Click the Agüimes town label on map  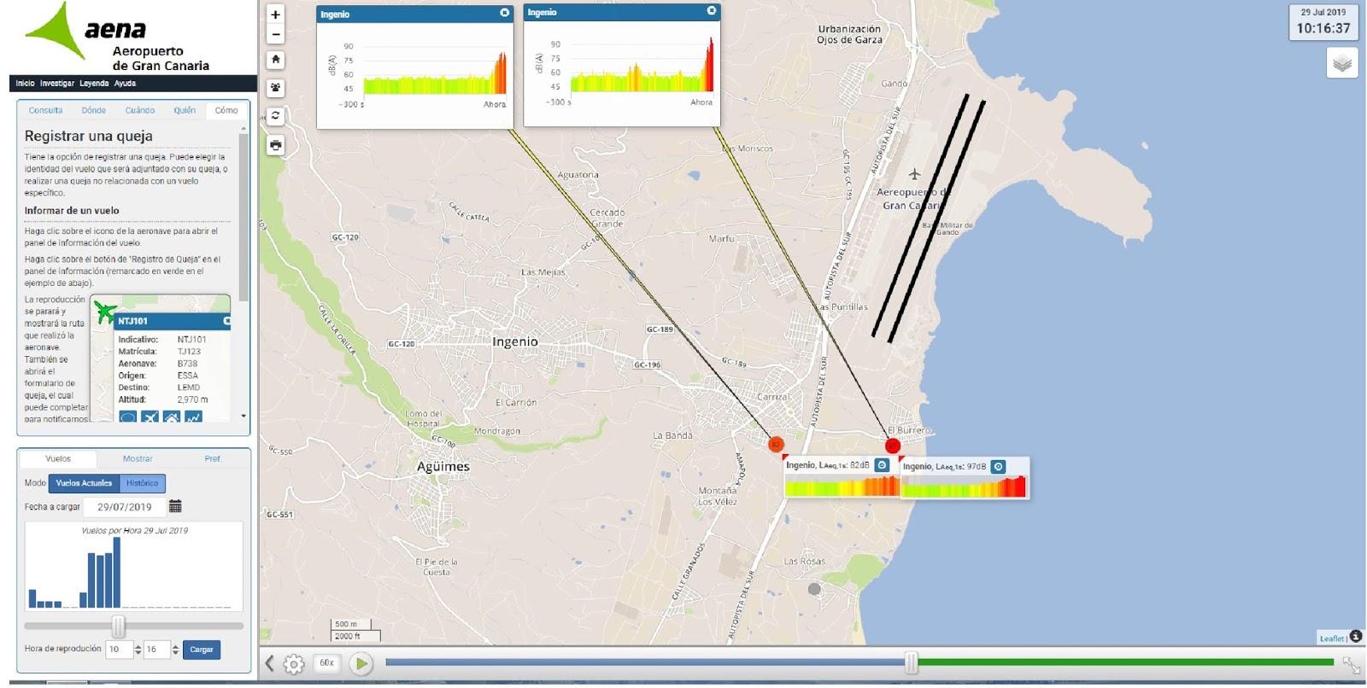(443, 467)
